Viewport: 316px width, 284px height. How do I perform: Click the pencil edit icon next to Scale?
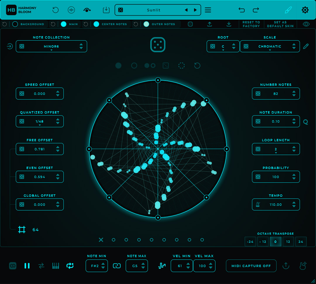coord(306,46)
